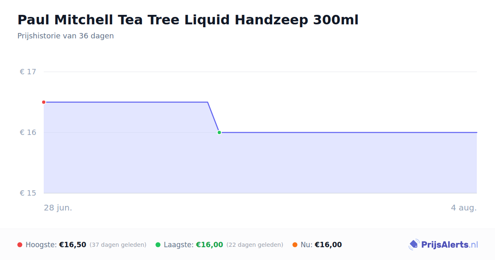This screenshot has height=260, width=495.
Task: Select the green lowest point on chart
Action: (x=219, y=132)
